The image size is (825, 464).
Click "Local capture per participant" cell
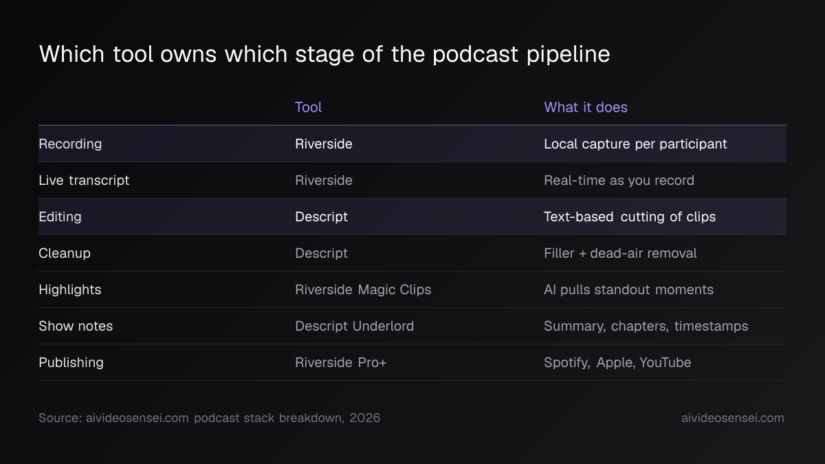635,144
